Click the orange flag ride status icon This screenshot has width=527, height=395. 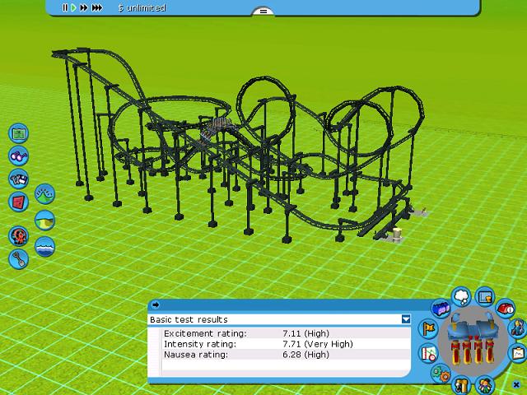[x=428, y=328]
